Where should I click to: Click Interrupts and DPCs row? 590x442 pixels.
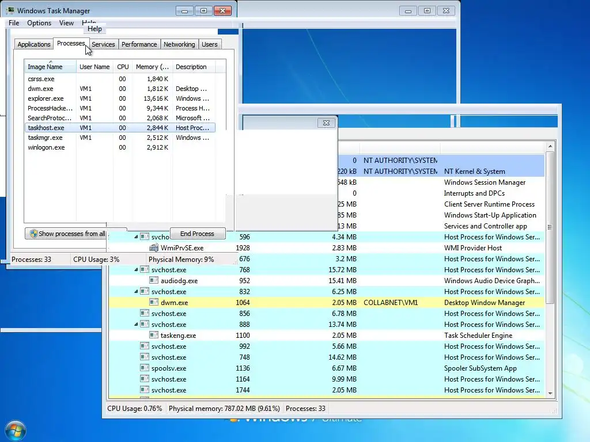point(441,193)
